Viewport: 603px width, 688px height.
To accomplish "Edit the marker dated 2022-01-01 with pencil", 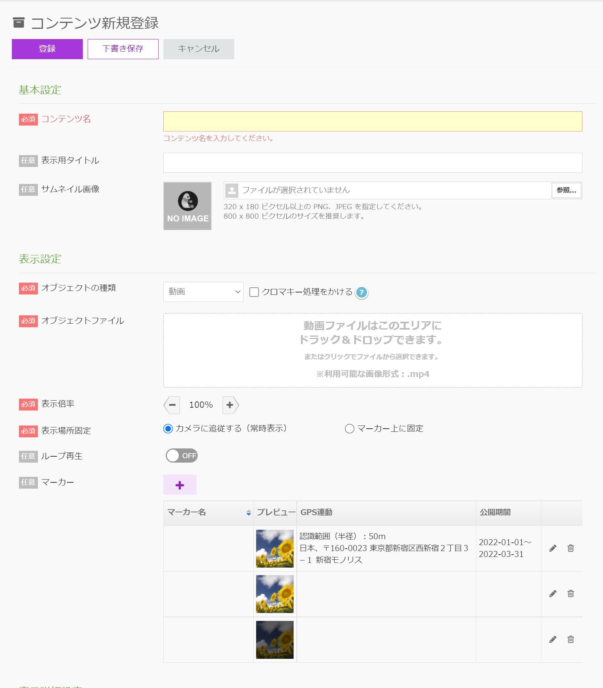I will [553, 548].
